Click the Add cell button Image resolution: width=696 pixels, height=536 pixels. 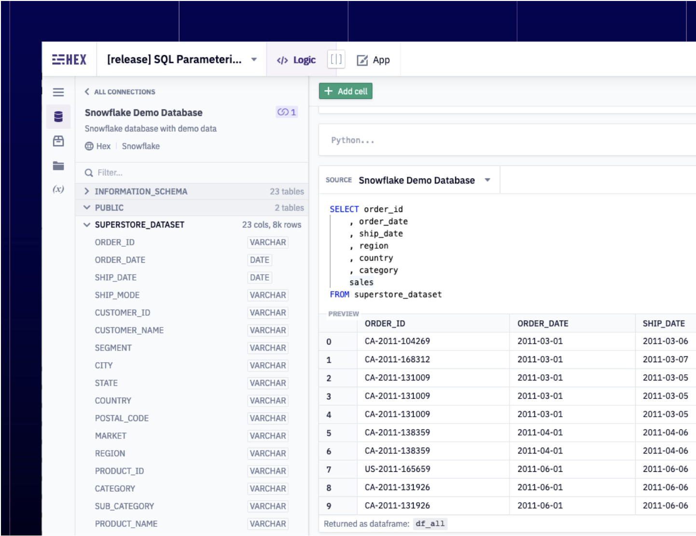[345, 91]
